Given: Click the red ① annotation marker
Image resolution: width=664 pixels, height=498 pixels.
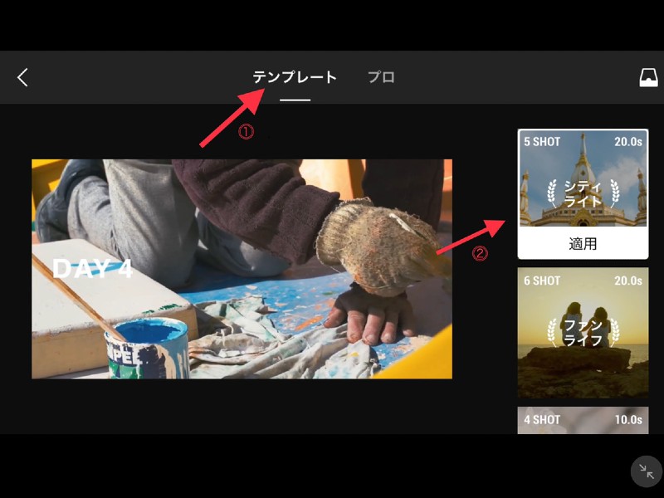Looking at the screenshot, I should coord(246,132).
